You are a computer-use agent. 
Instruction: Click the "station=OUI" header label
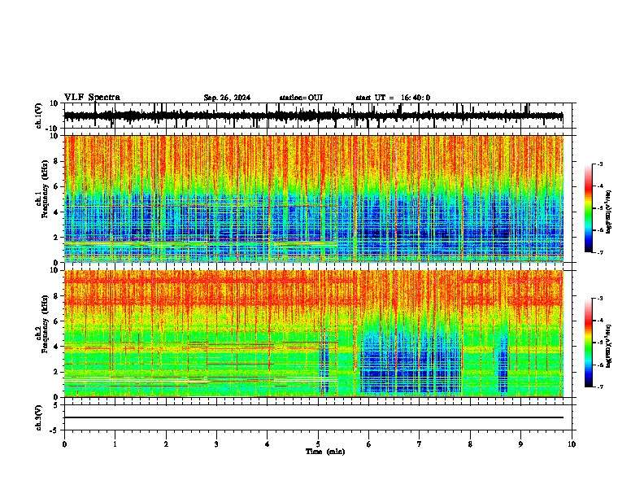point(301,98)
